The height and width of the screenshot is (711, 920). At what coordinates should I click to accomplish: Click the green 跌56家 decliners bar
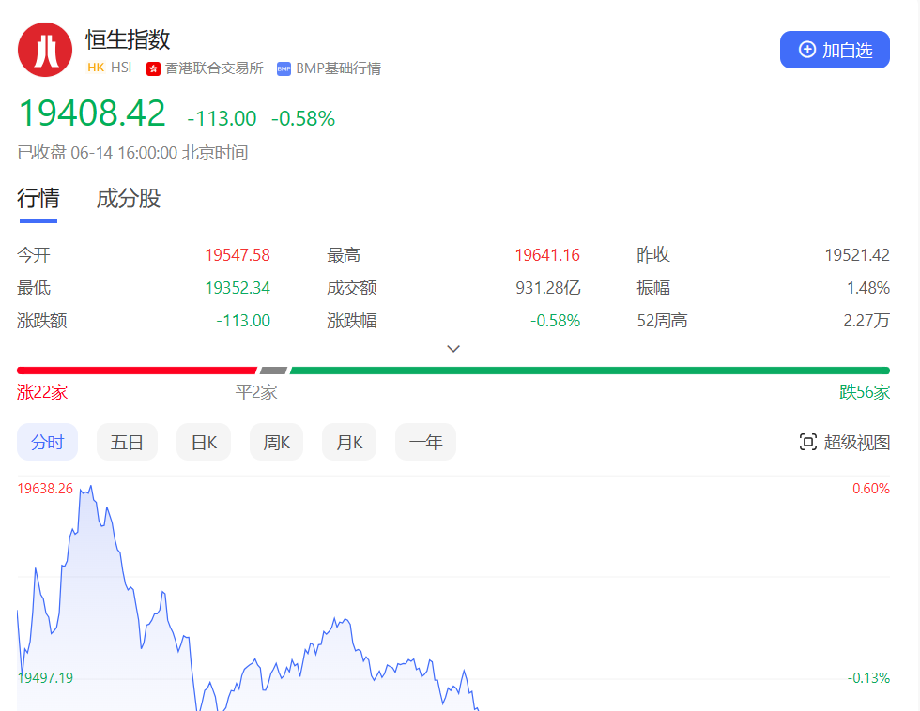point(590,371)
